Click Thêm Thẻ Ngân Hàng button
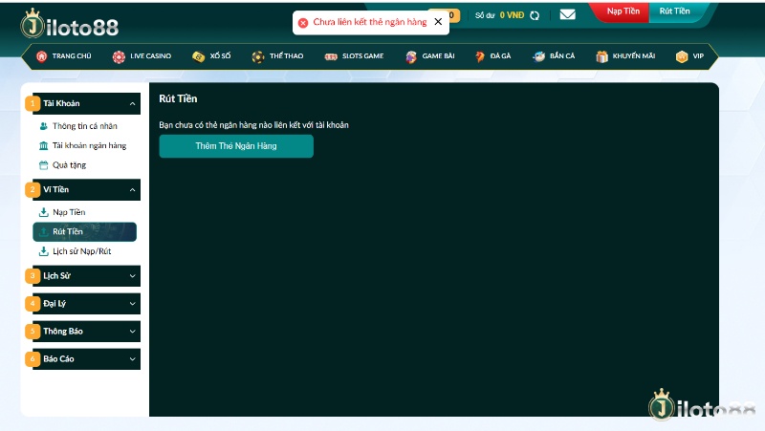Screen dimensions: 765x431 (236, 146)
